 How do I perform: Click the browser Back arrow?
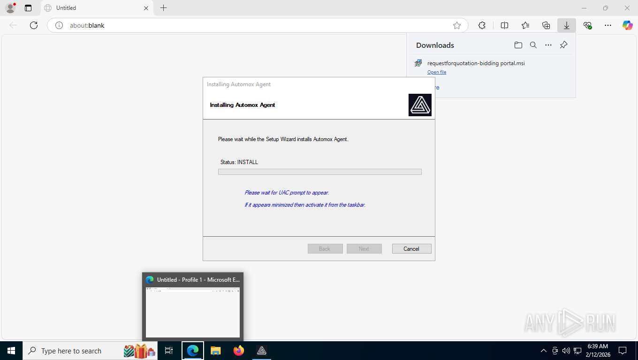pos(13,25)
